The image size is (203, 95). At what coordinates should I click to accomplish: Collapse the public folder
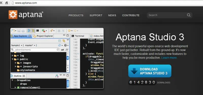[12, 59]
